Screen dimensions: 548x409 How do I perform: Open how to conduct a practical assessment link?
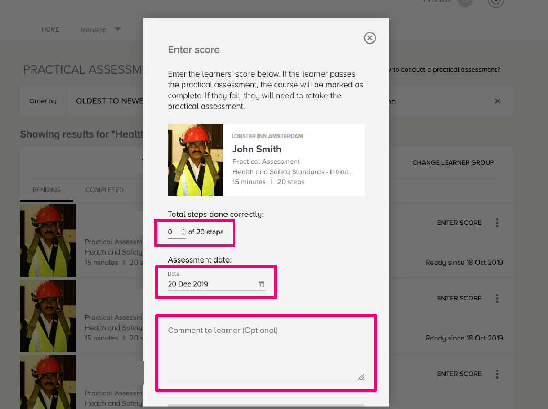coord(444,70)
